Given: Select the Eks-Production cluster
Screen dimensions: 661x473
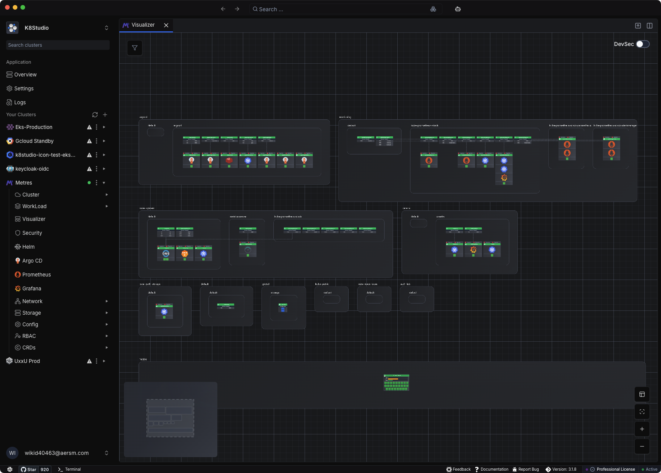Looking at the screenshot, I should pos(34,127).
